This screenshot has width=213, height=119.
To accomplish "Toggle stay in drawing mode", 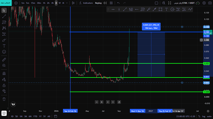I will point(4,79).
